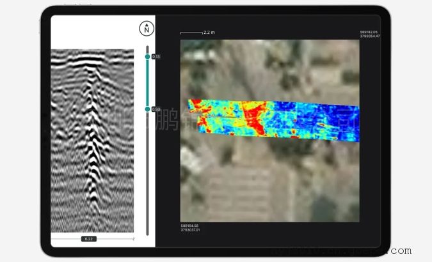Viewport: 432px width, 262px height.
Task: Click the 2.2 m scale bar
Action: coord(191,32)
